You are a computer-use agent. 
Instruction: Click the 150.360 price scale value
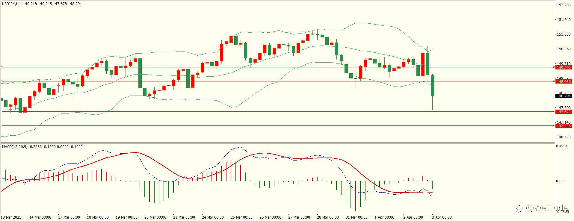pyautogui.click(x=564, y=49)
